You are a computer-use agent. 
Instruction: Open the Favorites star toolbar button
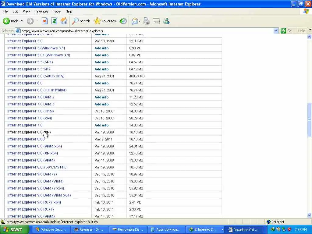click(105, 21)
